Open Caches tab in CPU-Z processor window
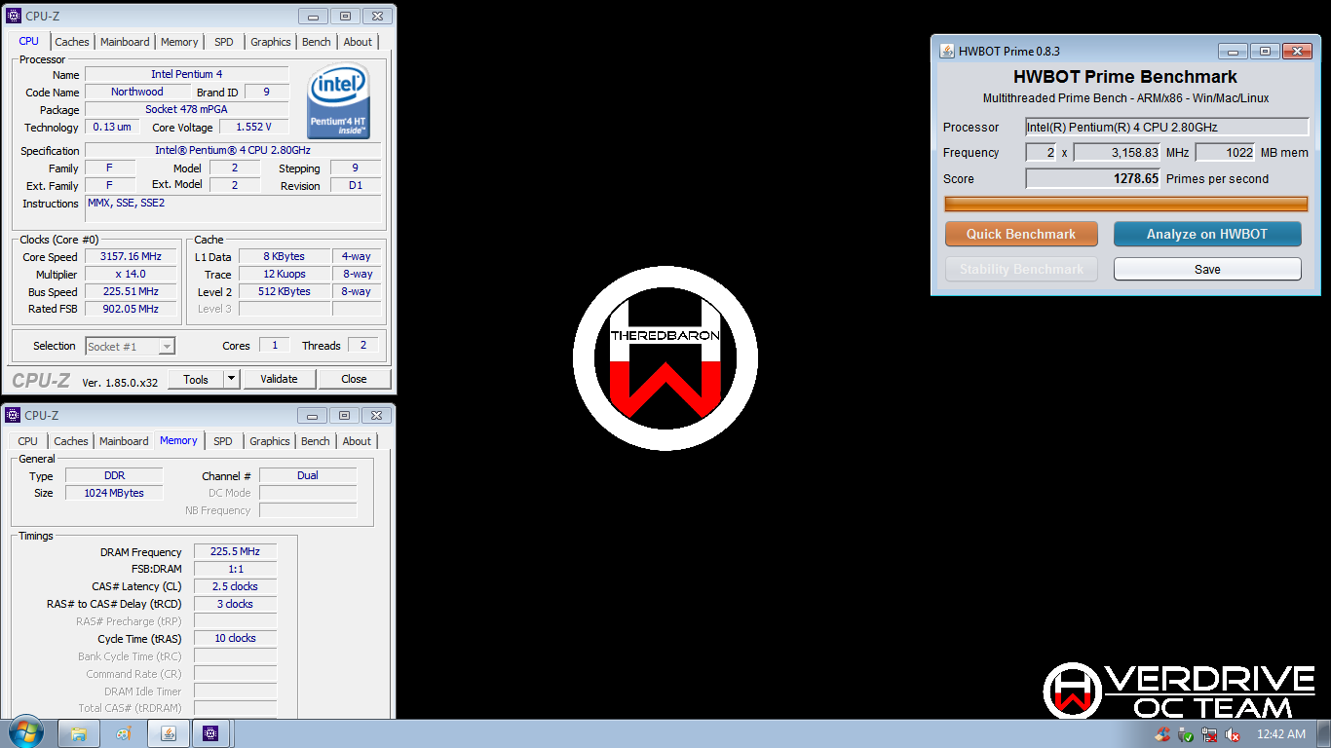This screenshot has width=1331, height=748. click(72, 42)
